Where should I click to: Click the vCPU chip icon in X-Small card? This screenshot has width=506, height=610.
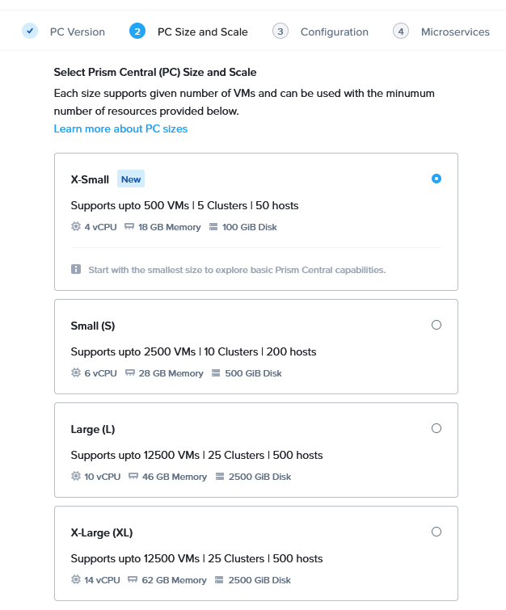tap(76, 227)
